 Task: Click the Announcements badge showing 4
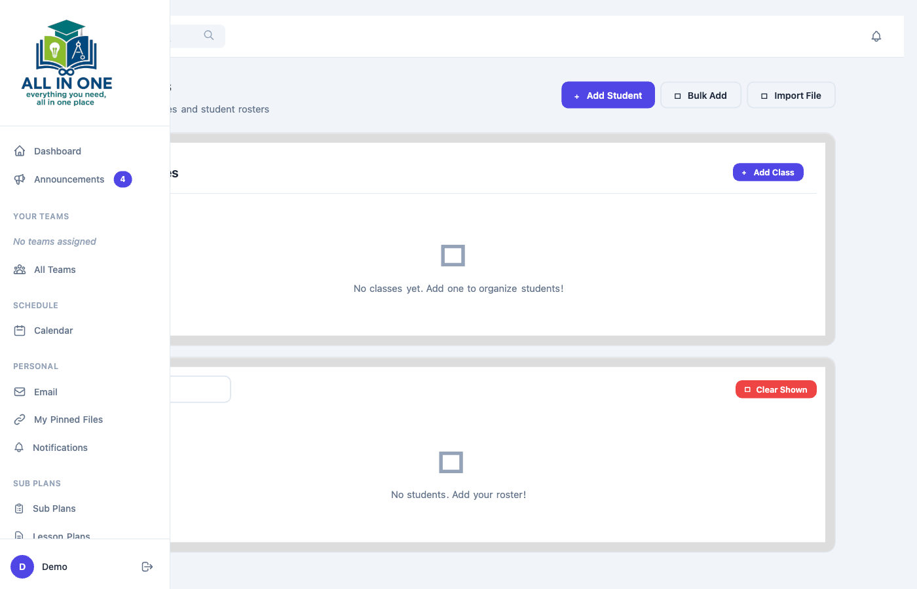122,179
